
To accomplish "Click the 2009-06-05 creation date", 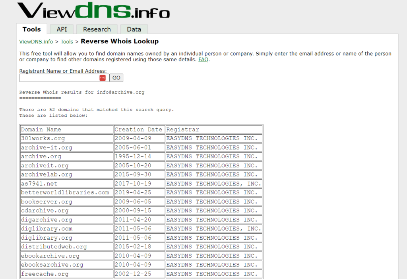I will [x=140, y=201].
